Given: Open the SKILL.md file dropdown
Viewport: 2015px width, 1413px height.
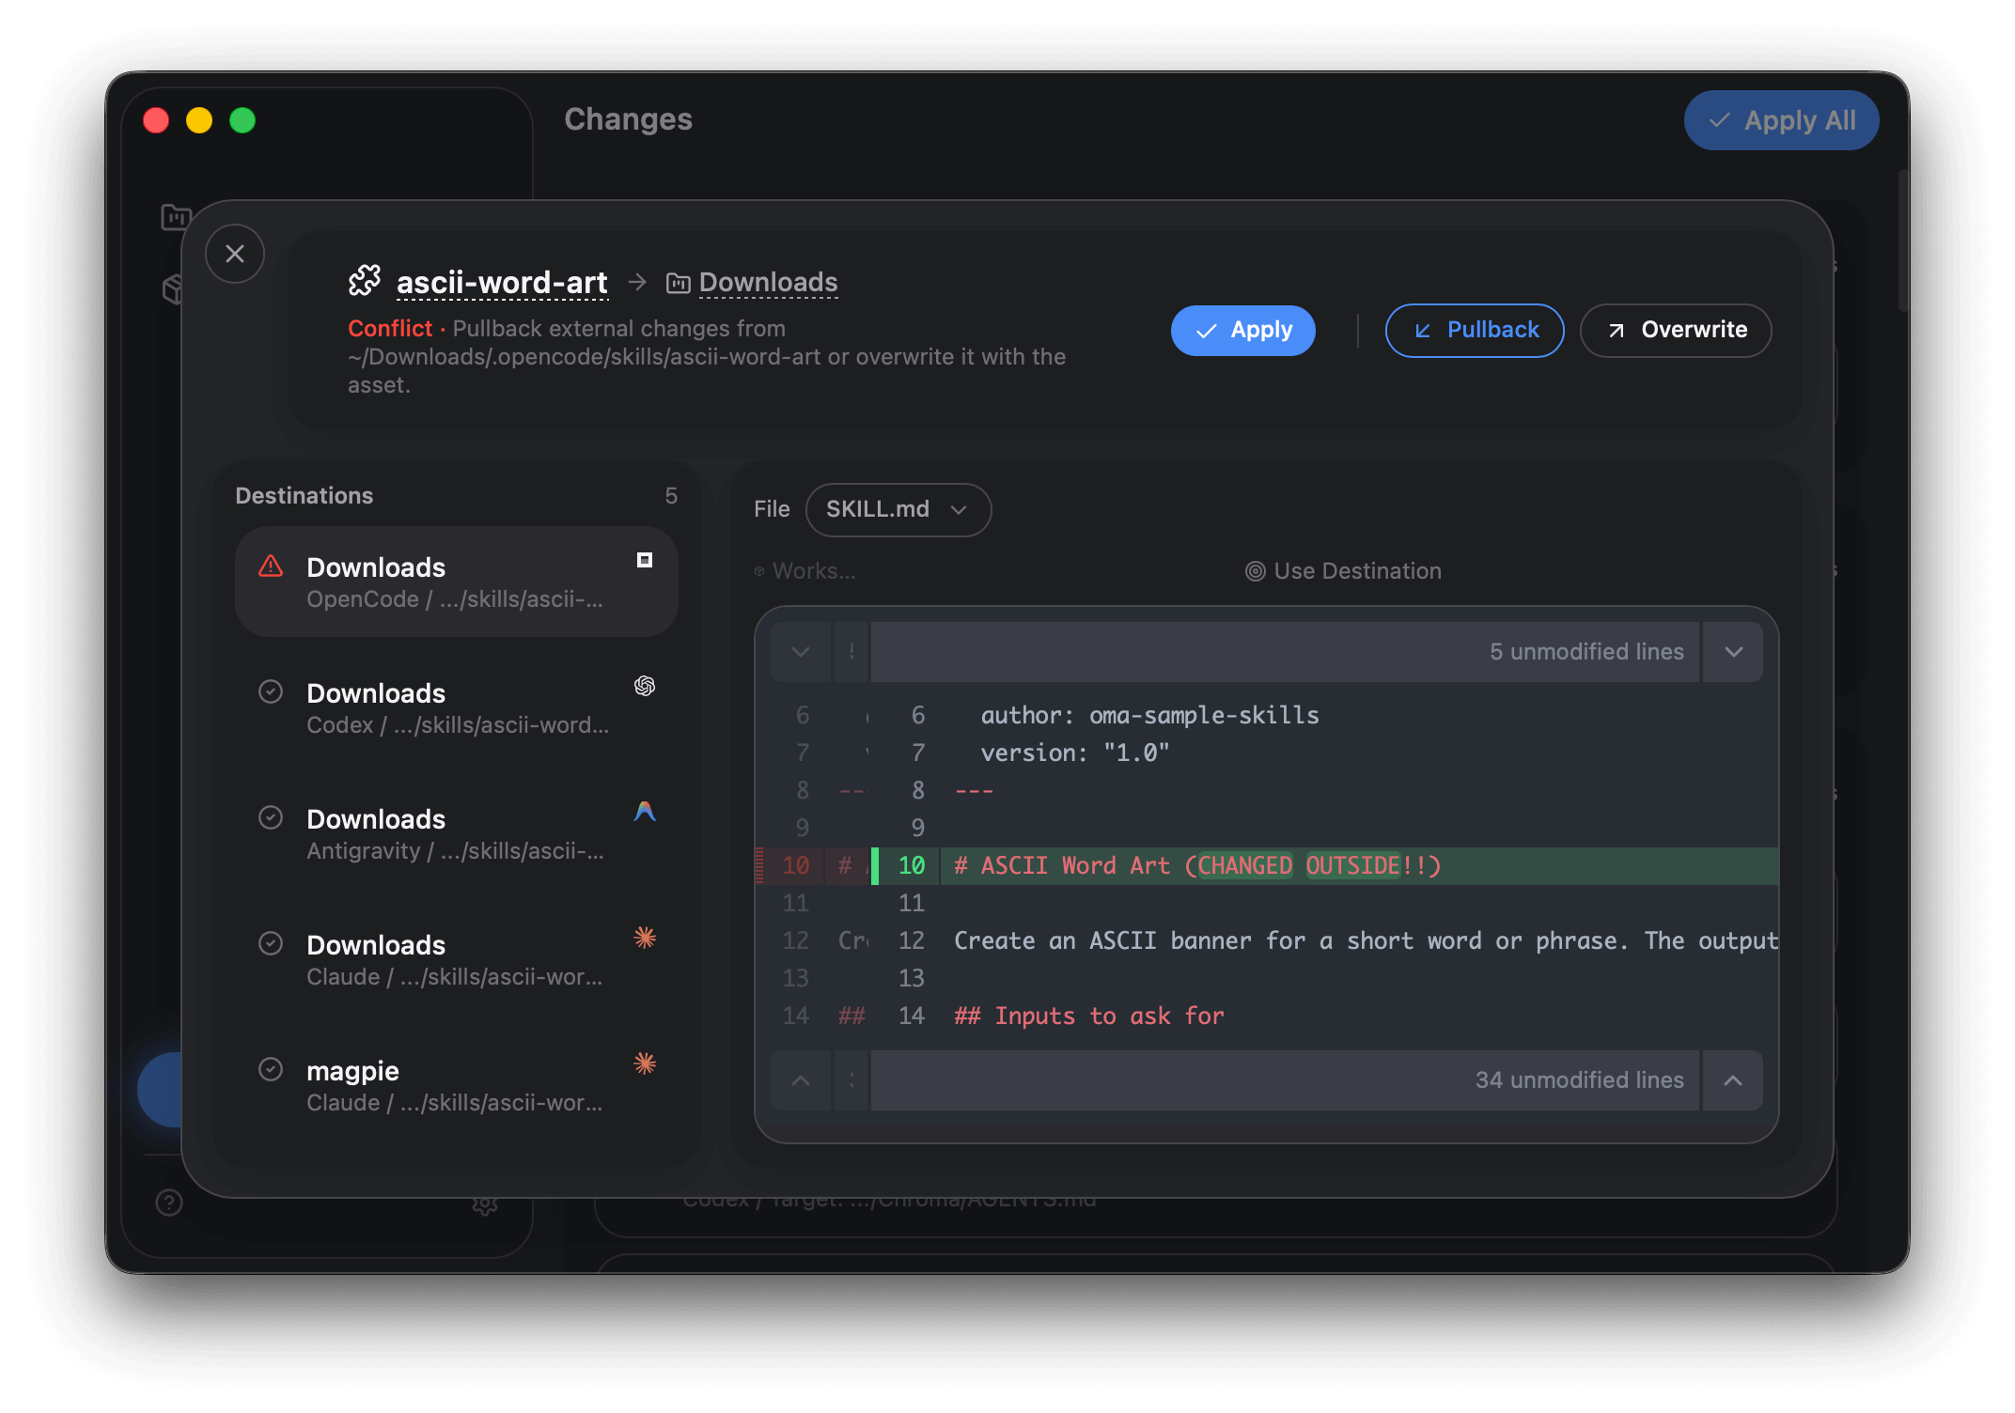Looking at the screenshot, I should click(x=898, y=509).
